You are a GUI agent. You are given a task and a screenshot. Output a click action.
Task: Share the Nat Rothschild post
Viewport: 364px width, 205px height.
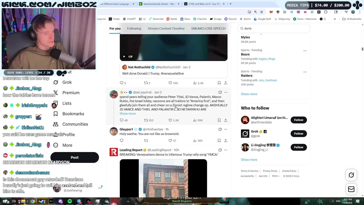(x=226, y=83)
